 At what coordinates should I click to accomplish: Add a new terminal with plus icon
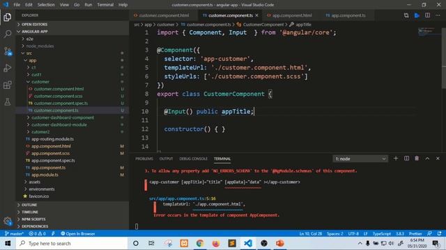tap(396, 158)
